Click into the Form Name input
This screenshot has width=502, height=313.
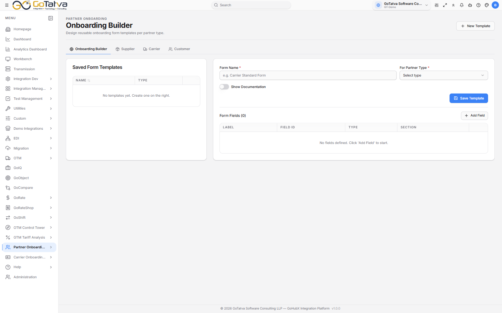click(x=308, y=75)
